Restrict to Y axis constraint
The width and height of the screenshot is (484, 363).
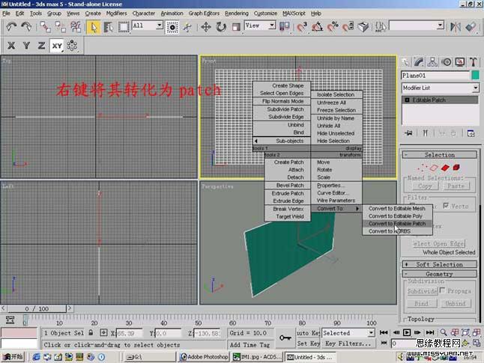click(x=26, y=46)
